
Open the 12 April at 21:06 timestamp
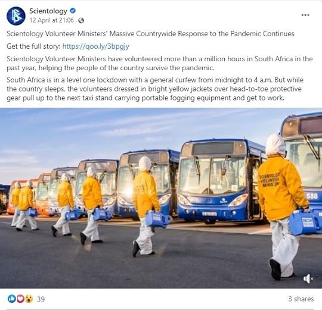point(51,20)
